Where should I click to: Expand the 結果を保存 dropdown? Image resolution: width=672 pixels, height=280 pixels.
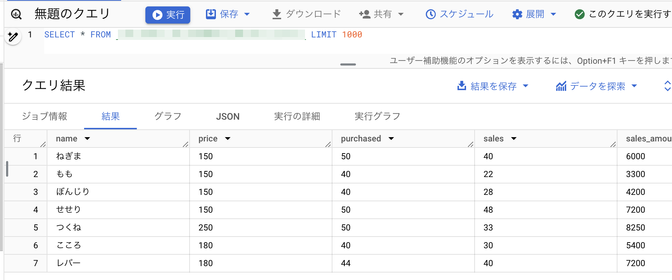(525, 86)
